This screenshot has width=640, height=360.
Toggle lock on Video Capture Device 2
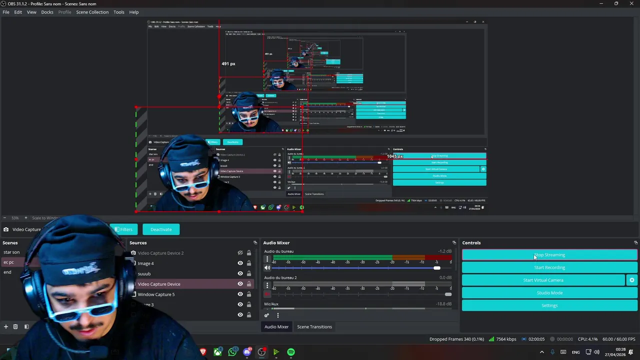249,253
